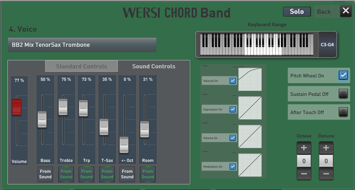Click the <- Oct slider handle

pyautogui.click(x=124, y=145)
